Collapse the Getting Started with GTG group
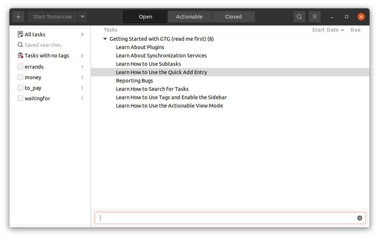Viewport: 379px width, 238px height. pyautogui.click(x=105, y=39)
